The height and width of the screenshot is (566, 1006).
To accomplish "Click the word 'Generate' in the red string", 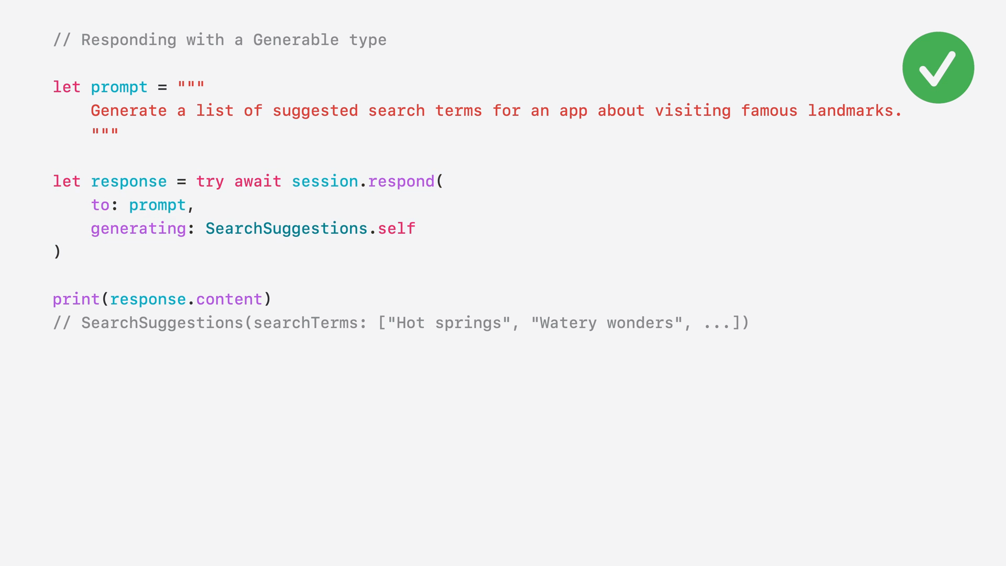I will (128, 111).
